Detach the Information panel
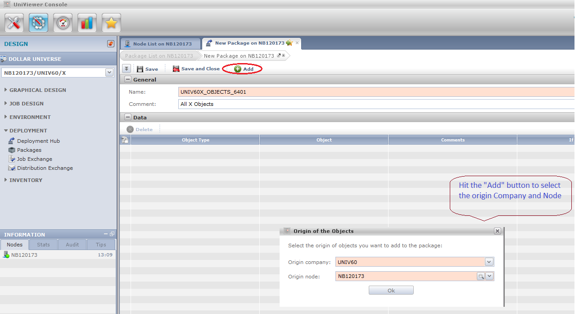 pyautogui.click(x=112, y=234)
